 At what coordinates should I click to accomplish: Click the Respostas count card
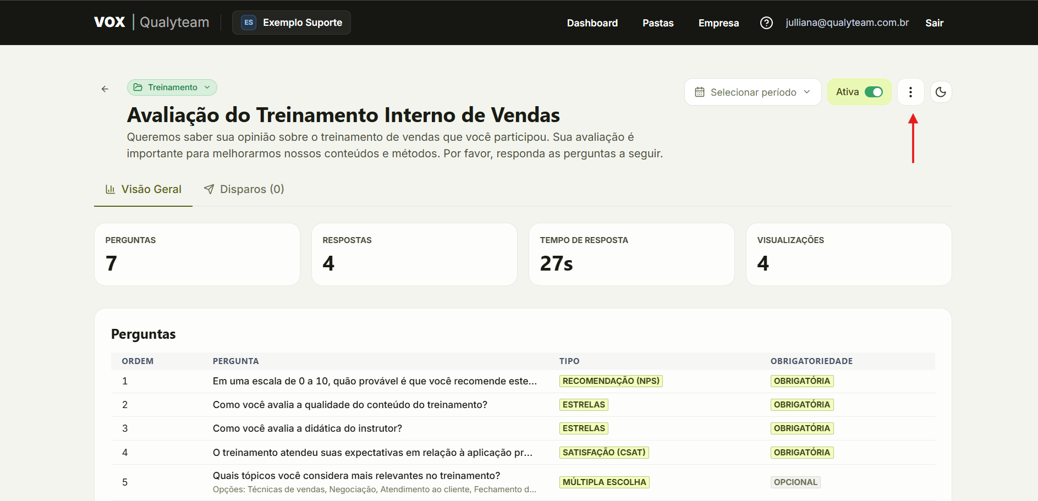[414, 254]
